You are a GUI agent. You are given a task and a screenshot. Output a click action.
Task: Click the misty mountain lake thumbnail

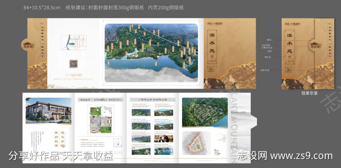pos(141,139)
